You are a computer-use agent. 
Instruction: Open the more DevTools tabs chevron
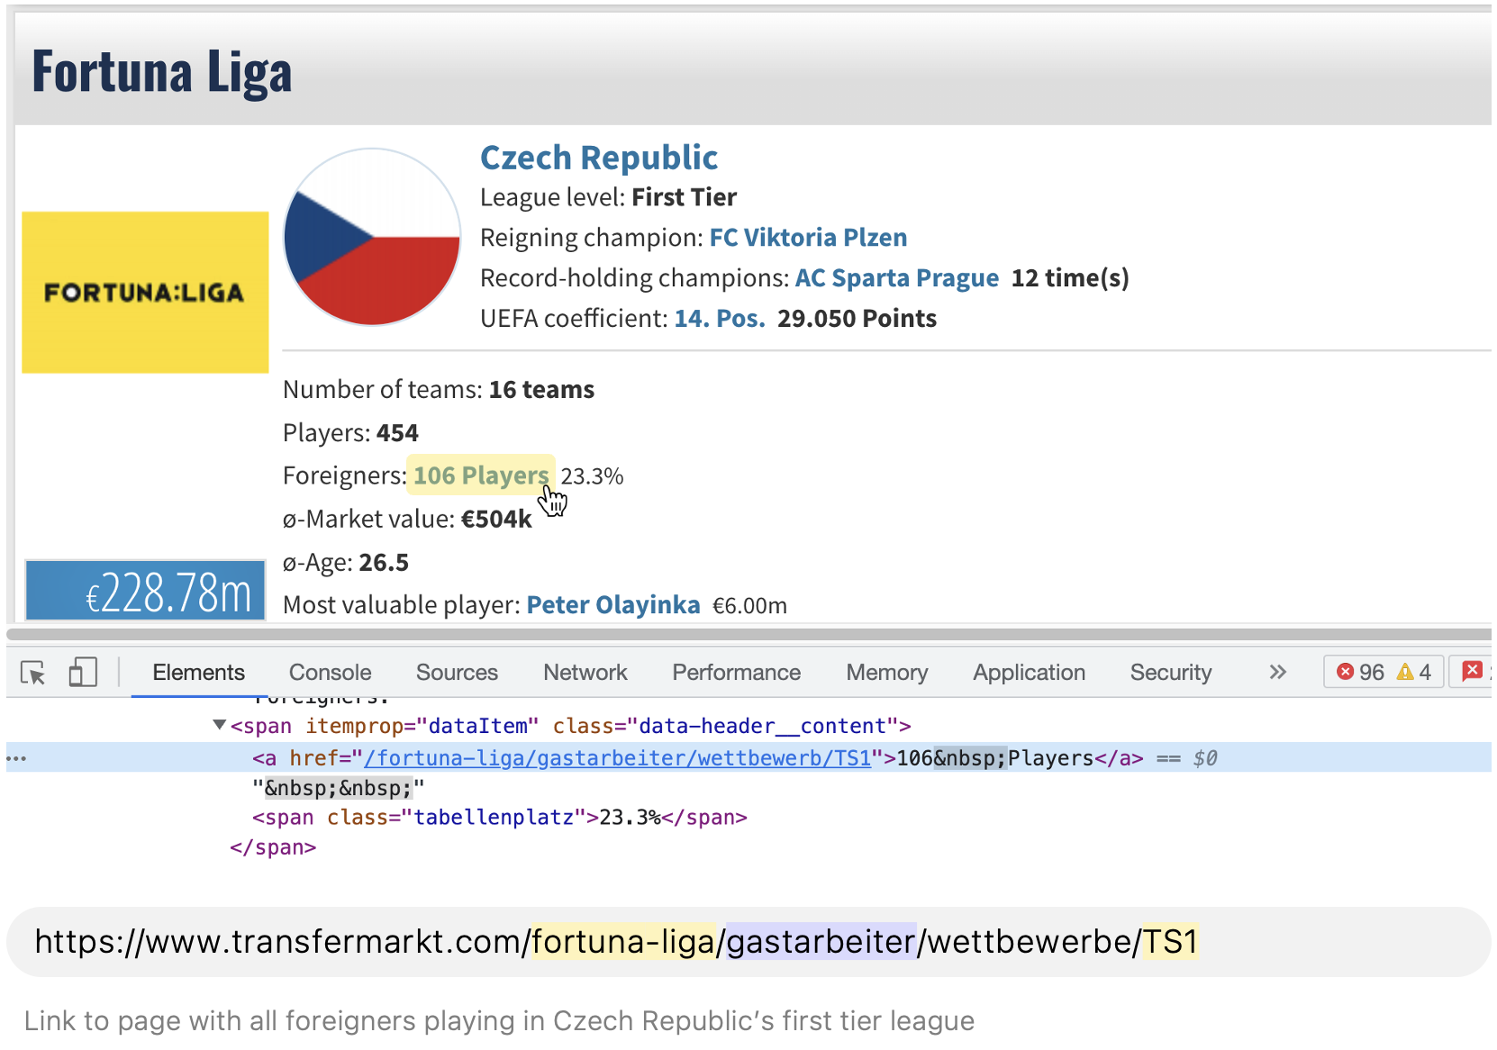point(1277,673)
